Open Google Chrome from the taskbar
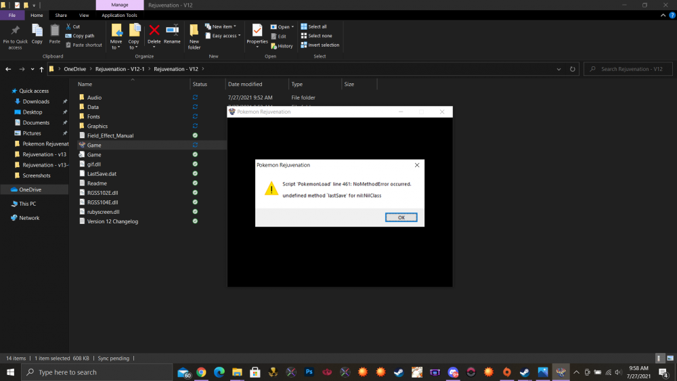The image size is (677, 381). pos(201,372)
